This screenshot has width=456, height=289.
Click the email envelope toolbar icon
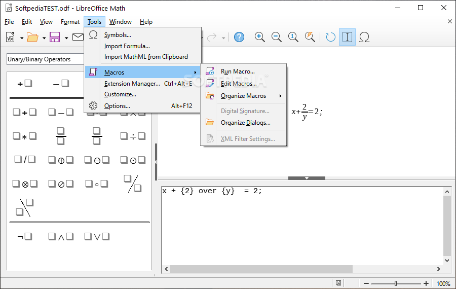(x=78, y=37)
